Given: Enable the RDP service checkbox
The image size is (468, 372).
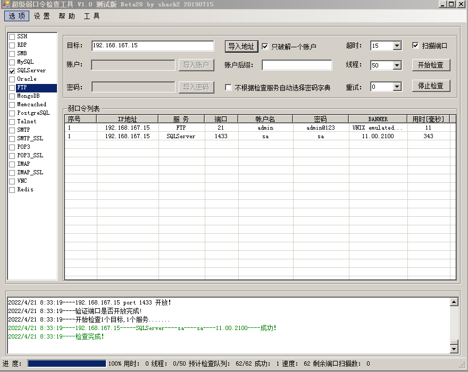Looking at the screenshot, I should click(x=12, y=45).
